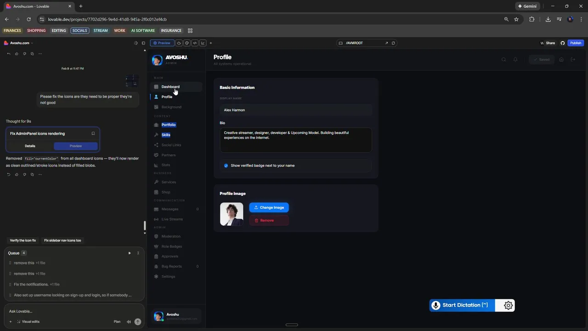
Task: Open the Skills sidebar item
Action: point(176,135)
